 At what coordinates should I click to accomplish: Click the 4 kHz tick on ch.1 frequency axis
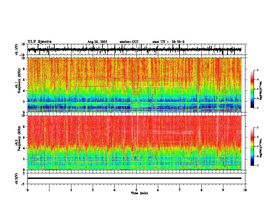pyautogui.click(x=24, y=91)
